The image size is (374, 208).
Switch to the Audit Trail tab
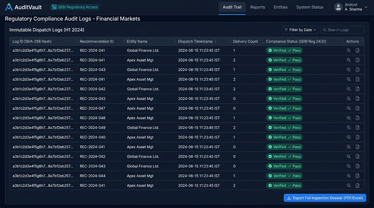click(232, 7)
